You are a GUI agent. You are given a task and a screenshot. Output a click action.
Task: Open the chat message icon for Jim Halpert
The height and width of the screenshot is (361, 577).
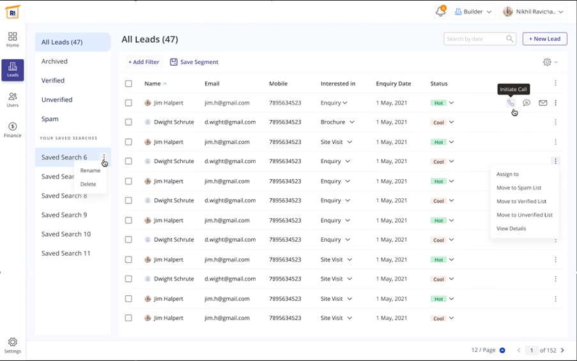point(527,103)
